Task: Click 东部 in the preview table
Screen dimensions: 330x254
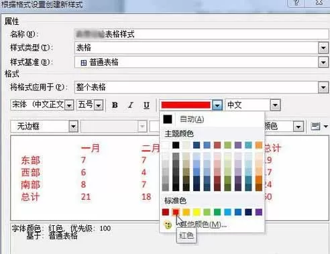Action: click(31, 160)
